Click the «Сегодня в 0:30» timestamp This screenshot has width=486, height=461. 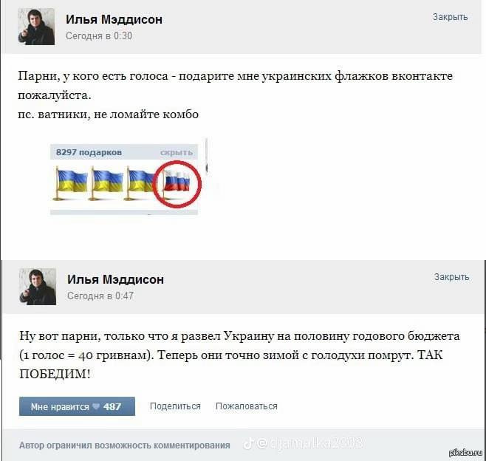click(x=99, y=36)
